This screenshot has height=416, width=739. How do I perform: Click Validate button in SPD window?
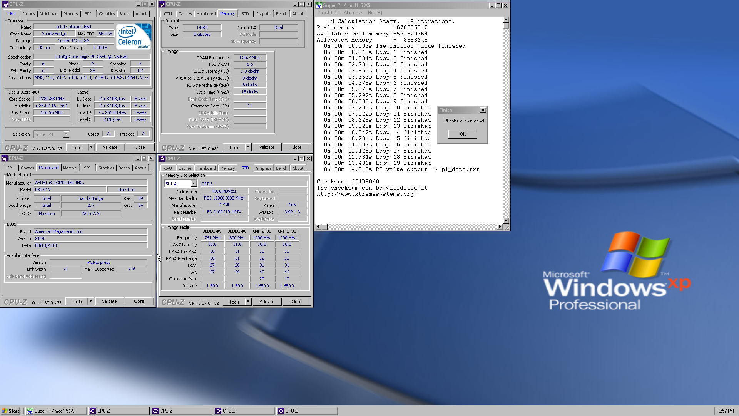[x=267, y=302]
